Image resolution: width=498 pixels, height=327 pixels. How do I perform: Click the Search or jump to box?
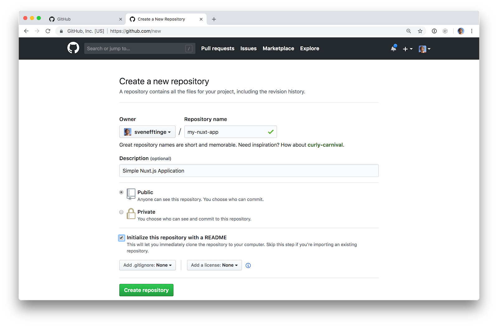(x=140, y=49)
